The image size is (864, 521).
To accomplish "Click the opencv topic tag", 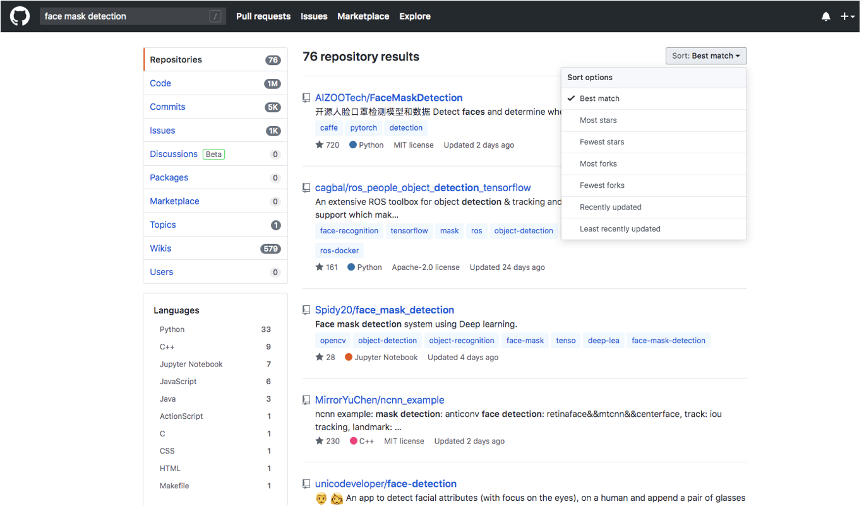I will click(x=333, y=341).
